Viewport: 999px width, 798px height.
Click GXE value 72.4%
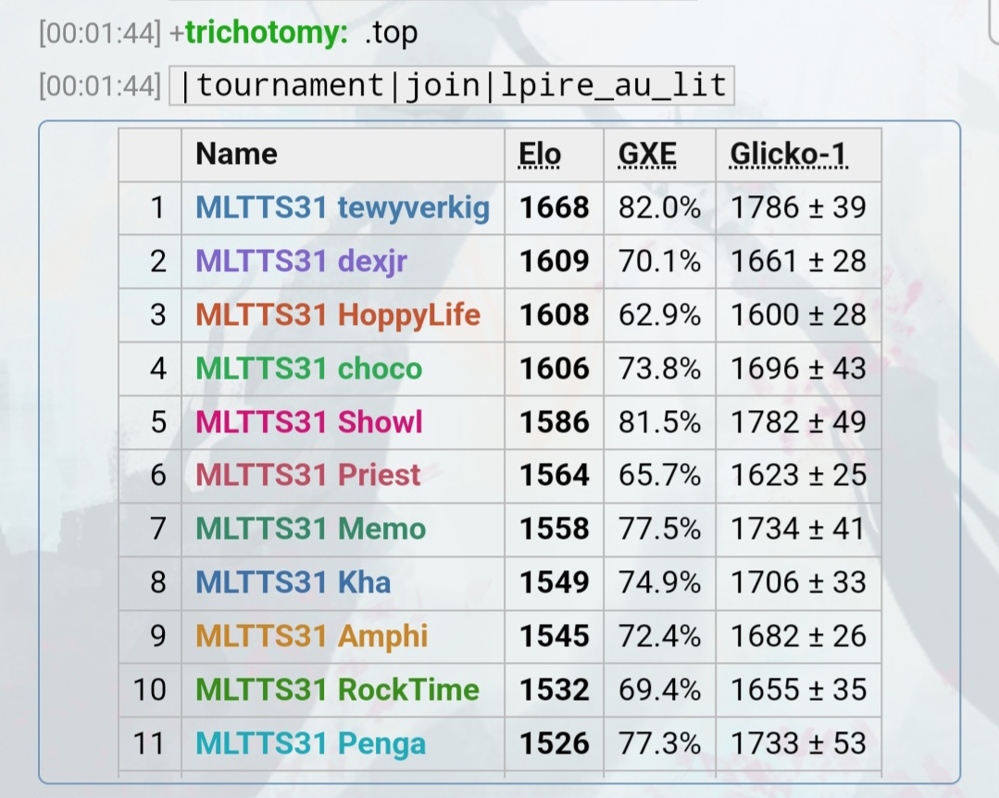(659, 636)
